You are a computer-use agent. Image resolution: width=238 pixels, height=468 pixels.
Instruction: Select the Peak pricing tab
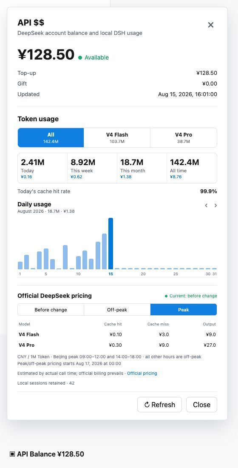click(184, 309)
